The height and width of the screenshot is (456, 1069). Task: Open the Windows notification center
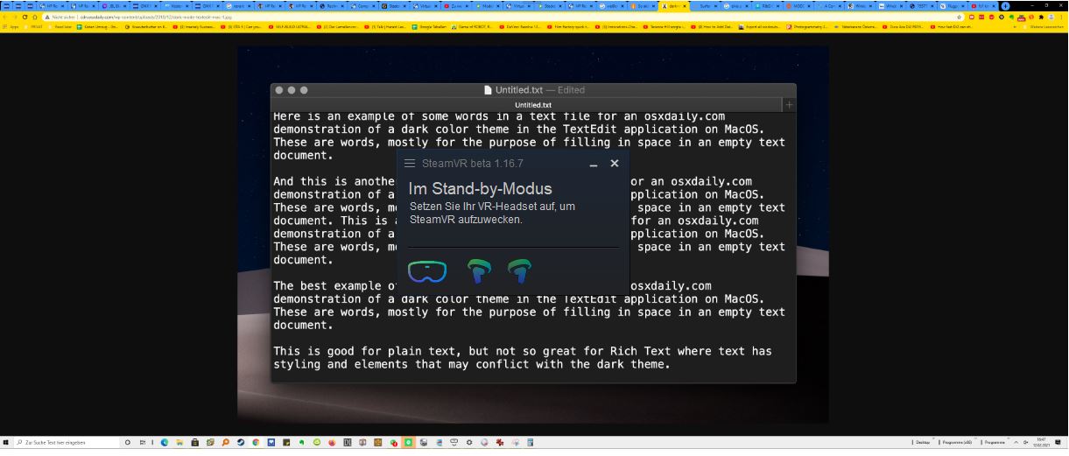pyautogui.click(x=1058, y=442)
